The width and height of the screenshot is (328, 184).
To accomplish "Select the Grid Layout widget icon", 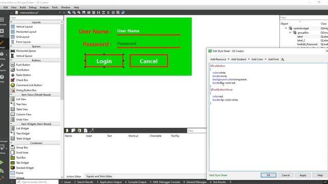I will click(12, 37).
